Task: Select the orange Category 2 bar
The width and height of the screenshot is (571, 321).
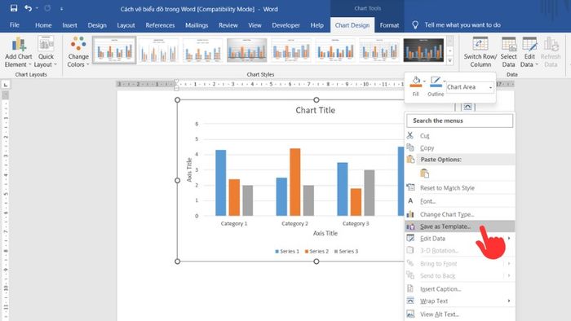Action: coord(295,182)
